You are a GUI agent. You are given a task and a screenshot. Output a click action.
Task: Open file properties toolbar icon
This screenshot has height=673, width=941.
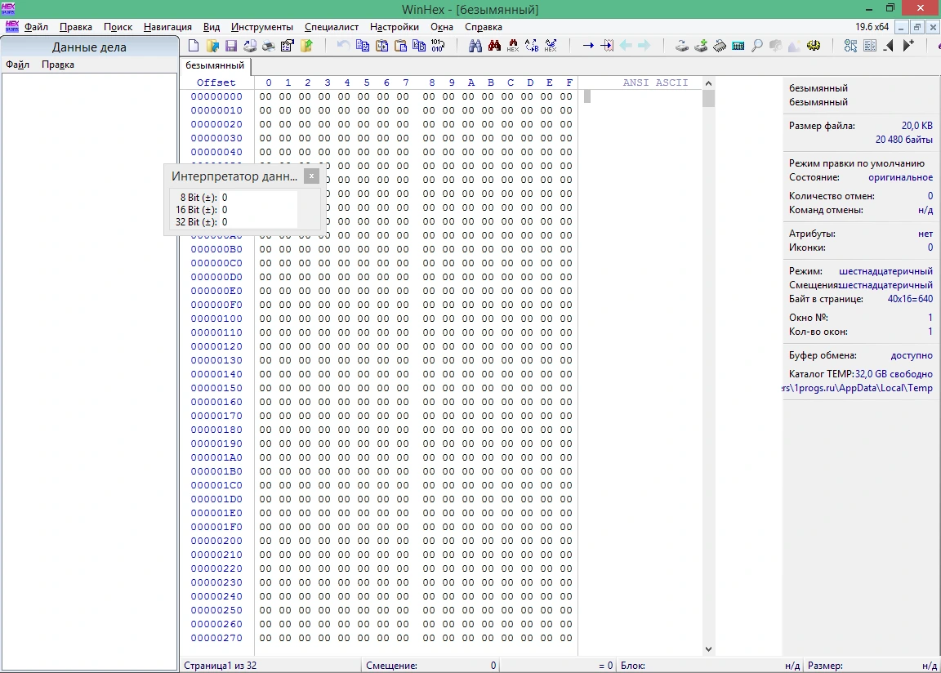[288, 46]
